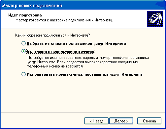The width and height of the screenshot is (166, 129).
Task: Click the 'Идет подготовка' heading
Action: [25, 15]
